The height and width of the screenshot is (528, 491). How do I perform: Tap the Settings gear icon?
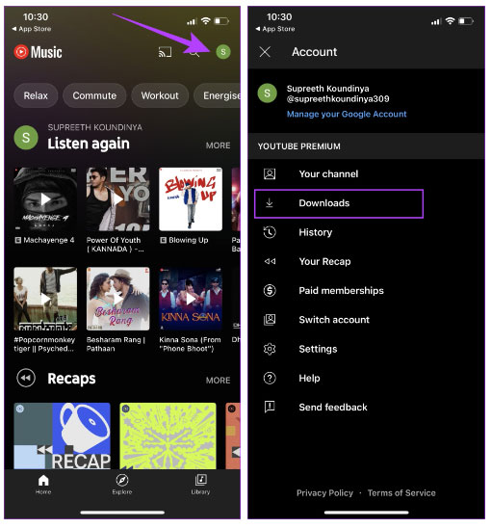point(270,349)
